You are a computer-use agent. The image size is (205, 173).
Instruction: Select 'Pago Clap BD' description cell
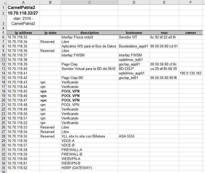(90, 78)
